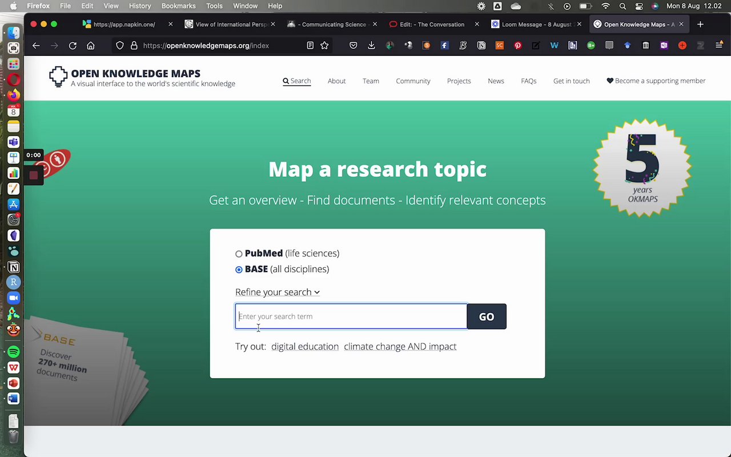Open the Firefox Bookmarks menu
731x457 pixels.
[178, 6]
